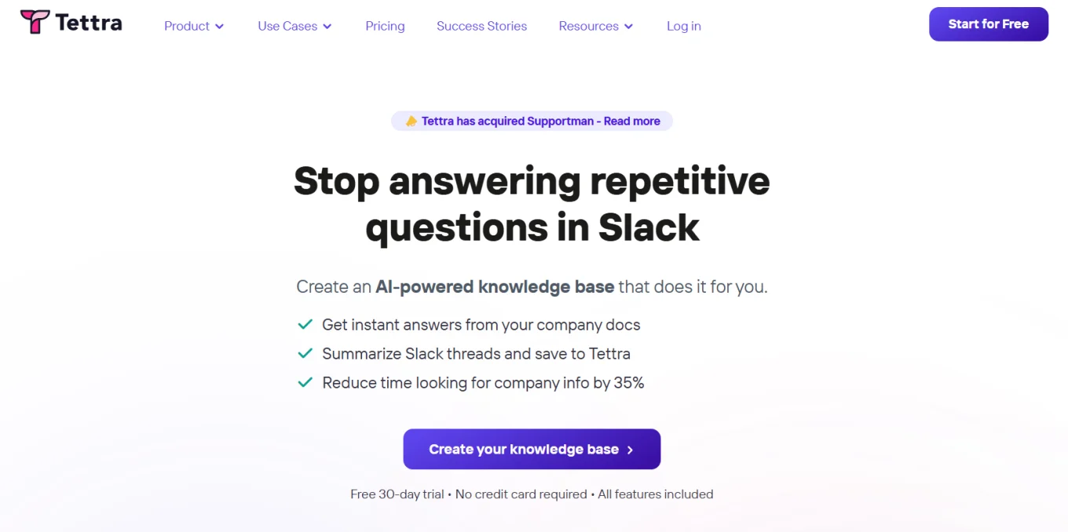1068x532 pixels.
Task: Expand the chevron beside Product
Action: click(220, 27)
